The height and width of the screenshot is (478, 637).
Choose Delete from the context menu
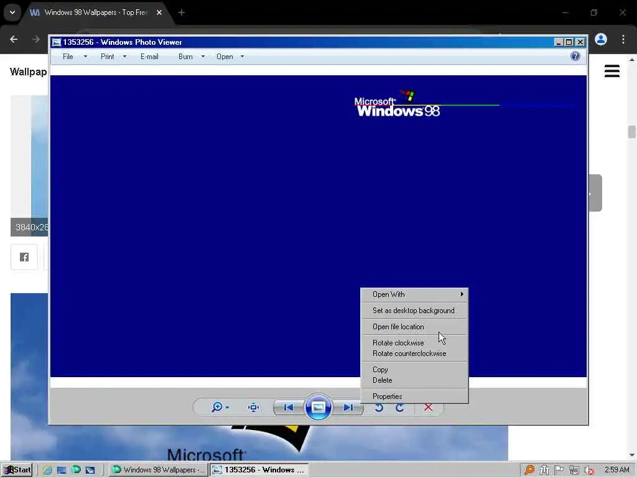pos(414,380)
